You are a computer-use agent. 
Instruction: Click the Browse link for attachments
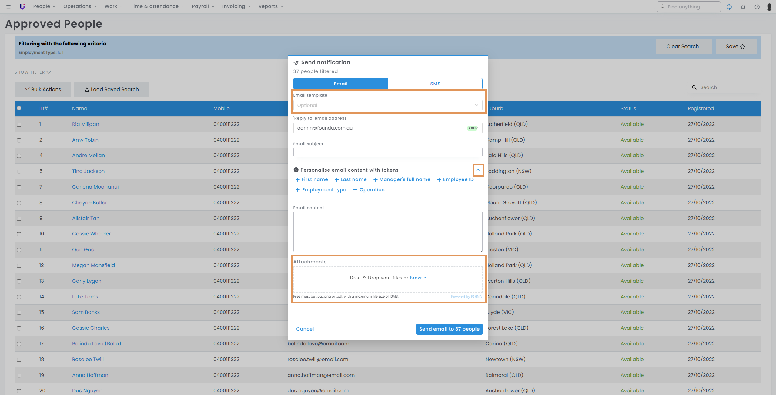coord(418,278)
